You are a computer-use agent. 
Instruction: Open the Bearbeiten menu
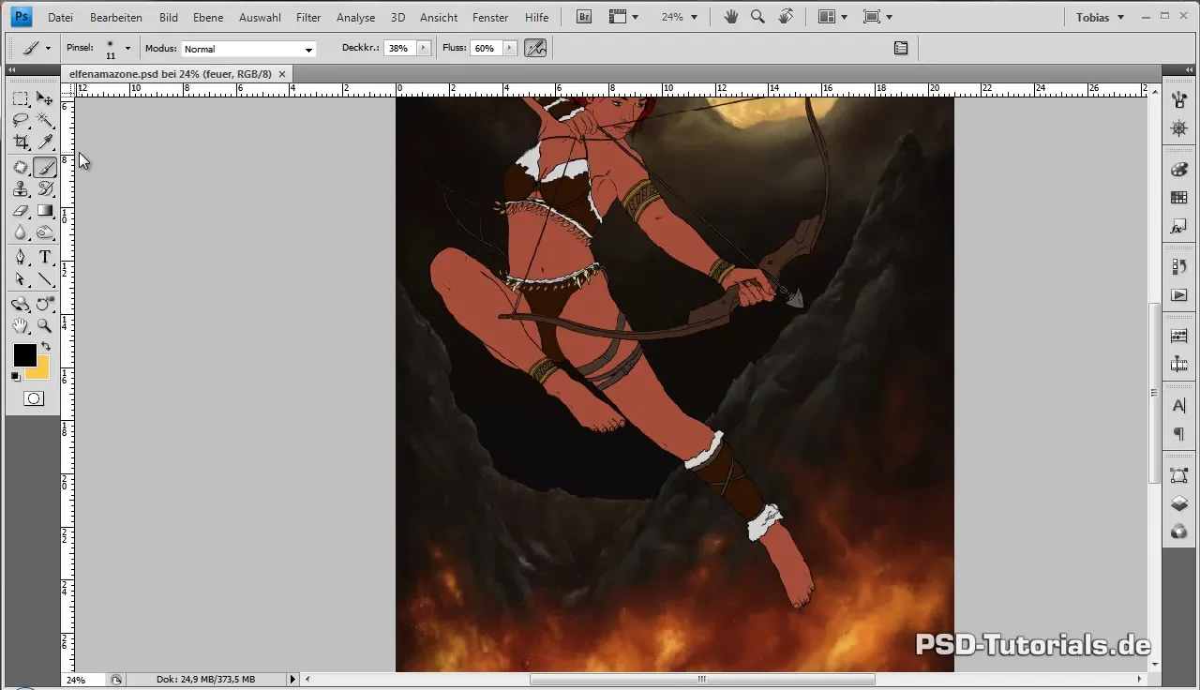tap(116, 18)
